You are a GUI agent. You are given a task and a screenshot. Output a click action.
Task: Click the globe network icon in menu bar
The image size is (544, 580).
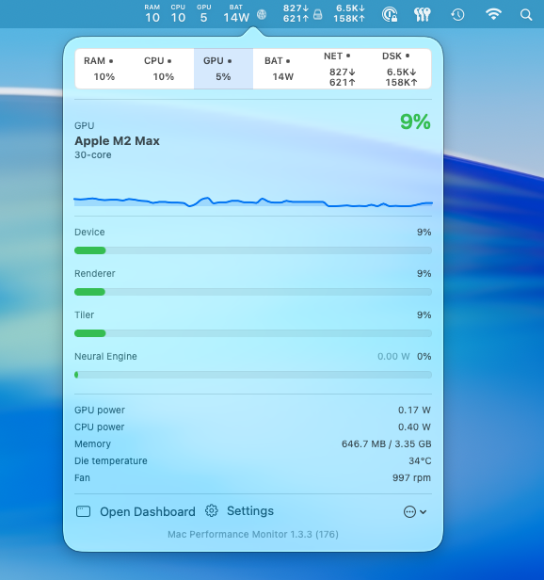[262, 14]
